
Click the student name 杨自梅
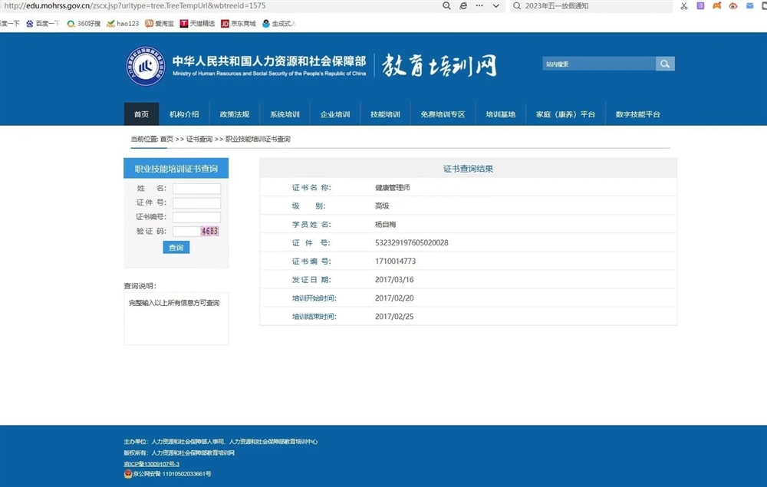386,225
